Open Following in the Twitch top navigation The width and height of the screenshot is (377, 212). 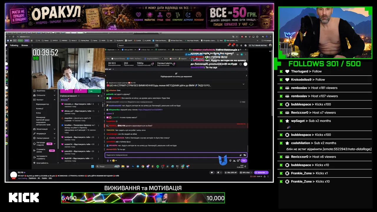coord(14,45)
